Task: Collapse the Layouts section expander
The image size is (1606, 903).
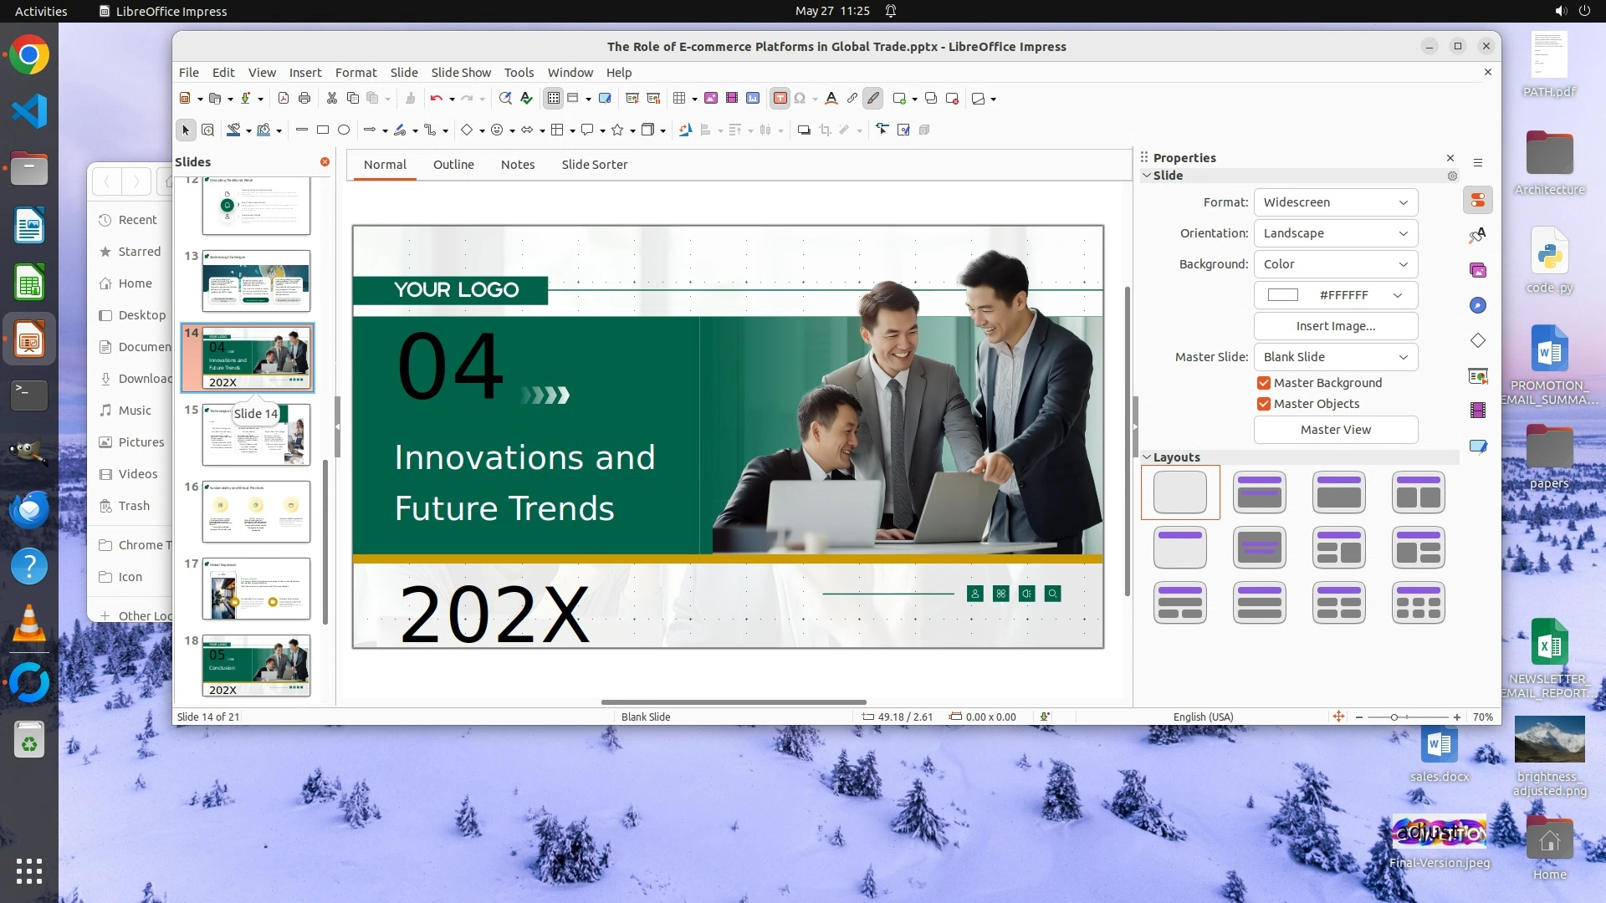Action: (1147, 457)
